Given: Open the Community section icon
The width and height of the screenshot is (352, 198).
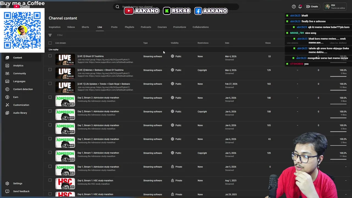Looking at the screenshot, I should tap(7, 73).
